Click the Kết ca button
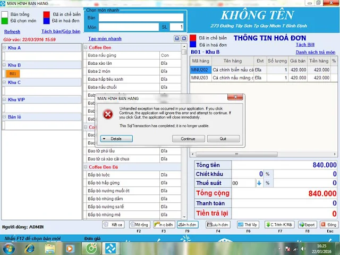The width and height of the screenshot is (340, 255). pyautogui.click(x=113, y=225)
